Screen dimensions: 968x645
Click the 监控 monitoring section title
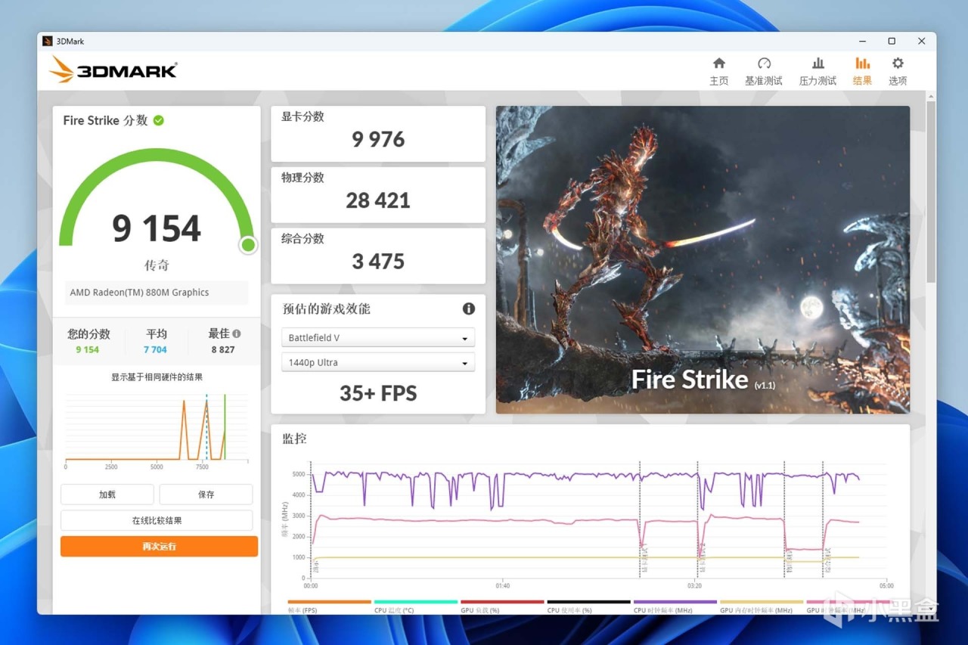294,439
